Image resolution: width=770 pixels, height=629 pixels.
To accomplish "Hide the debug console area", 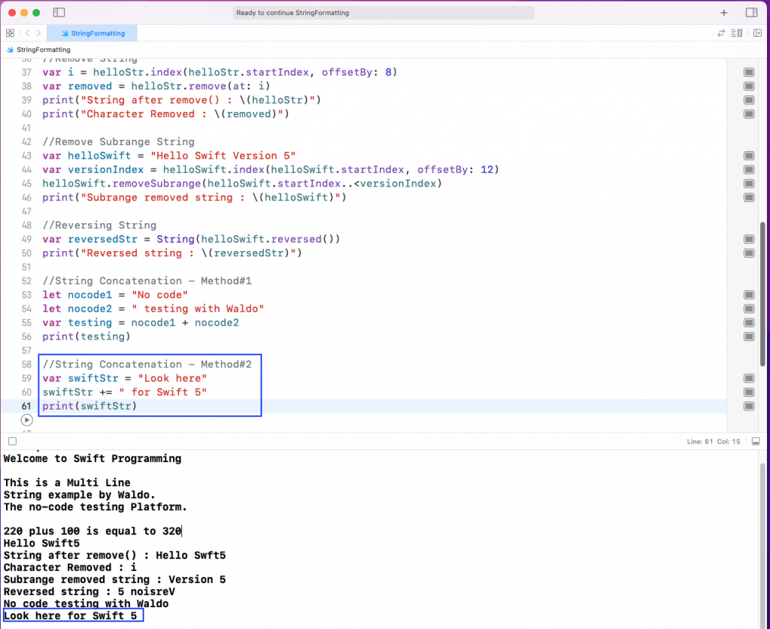I will (756, 441).
